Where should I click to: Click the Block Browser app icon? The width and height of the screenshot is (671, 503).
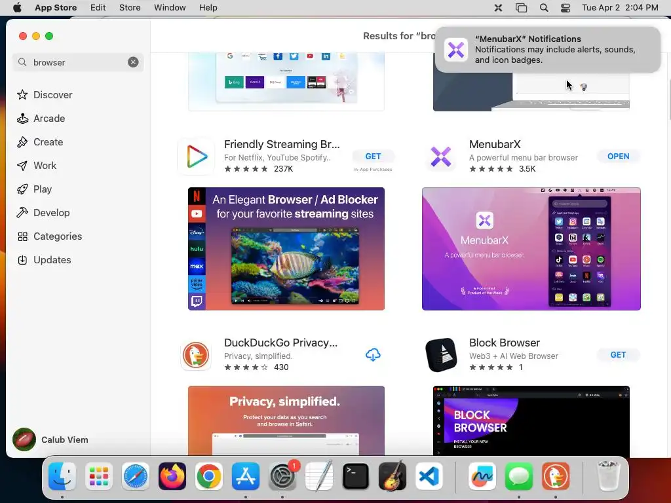pos(441,354)
